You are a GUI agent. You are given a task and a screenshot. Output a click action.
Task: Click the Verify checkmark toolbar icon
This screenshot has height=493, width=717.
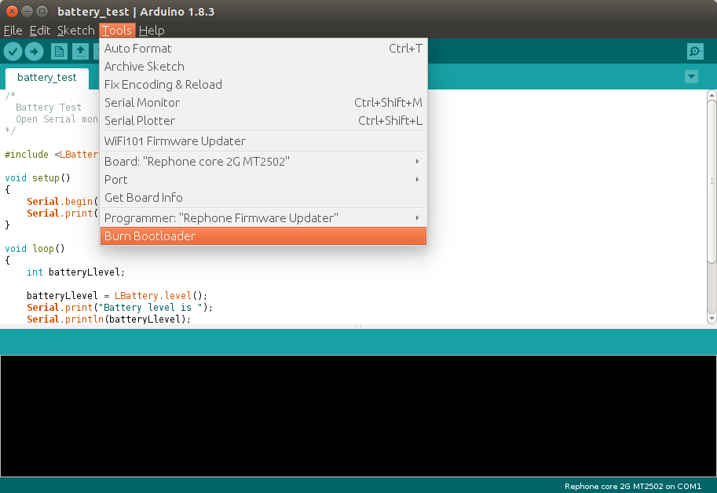(x=13, y=52)
